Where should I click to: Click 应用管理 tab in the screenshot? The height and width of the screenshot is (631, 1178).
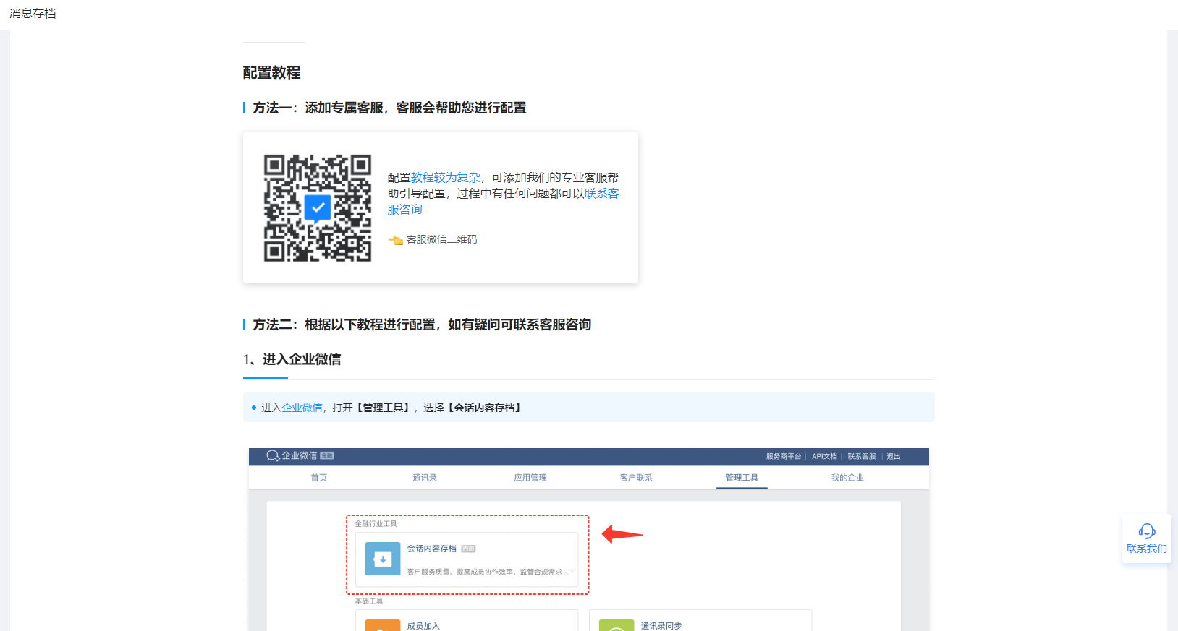point(530,478)
